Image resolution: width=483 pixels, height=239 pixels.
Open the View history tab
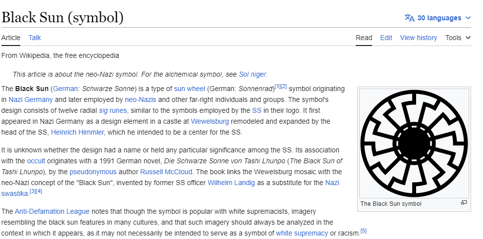click(418, 38)
